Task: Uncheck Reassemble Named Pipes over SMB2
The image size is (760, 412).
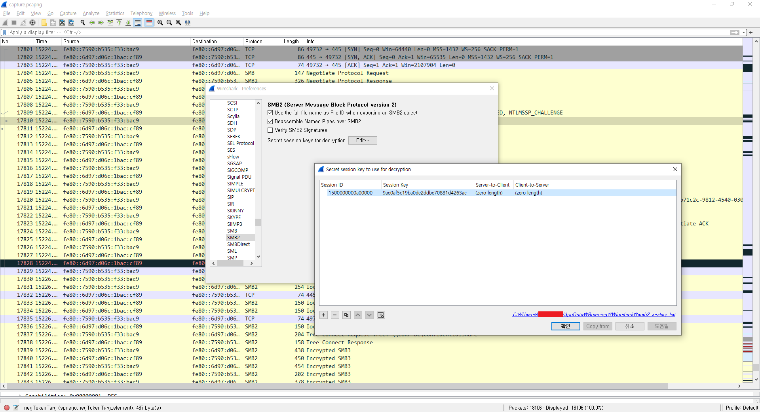Action: tap(270, 122)
